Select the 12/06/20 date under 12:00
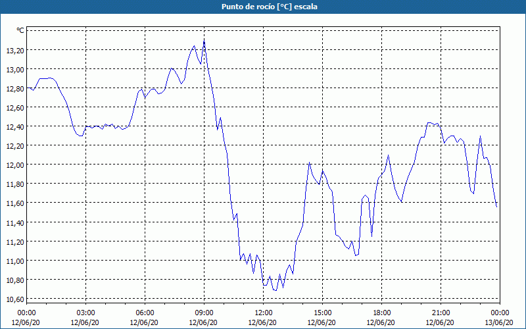Viewport: 526px width, 329px height. tap(262, 322)
